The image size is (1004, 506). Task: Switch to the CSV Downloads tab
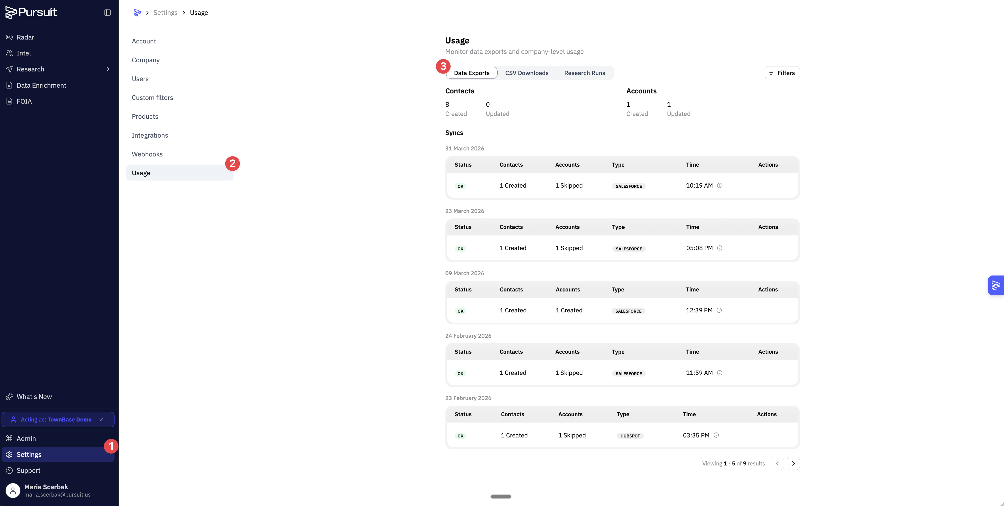point(527,73)
